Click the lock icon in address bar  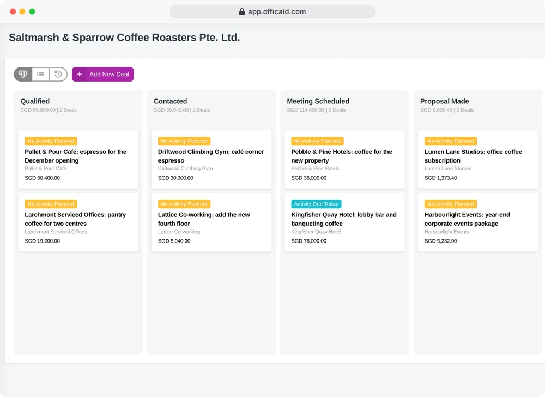242,12
